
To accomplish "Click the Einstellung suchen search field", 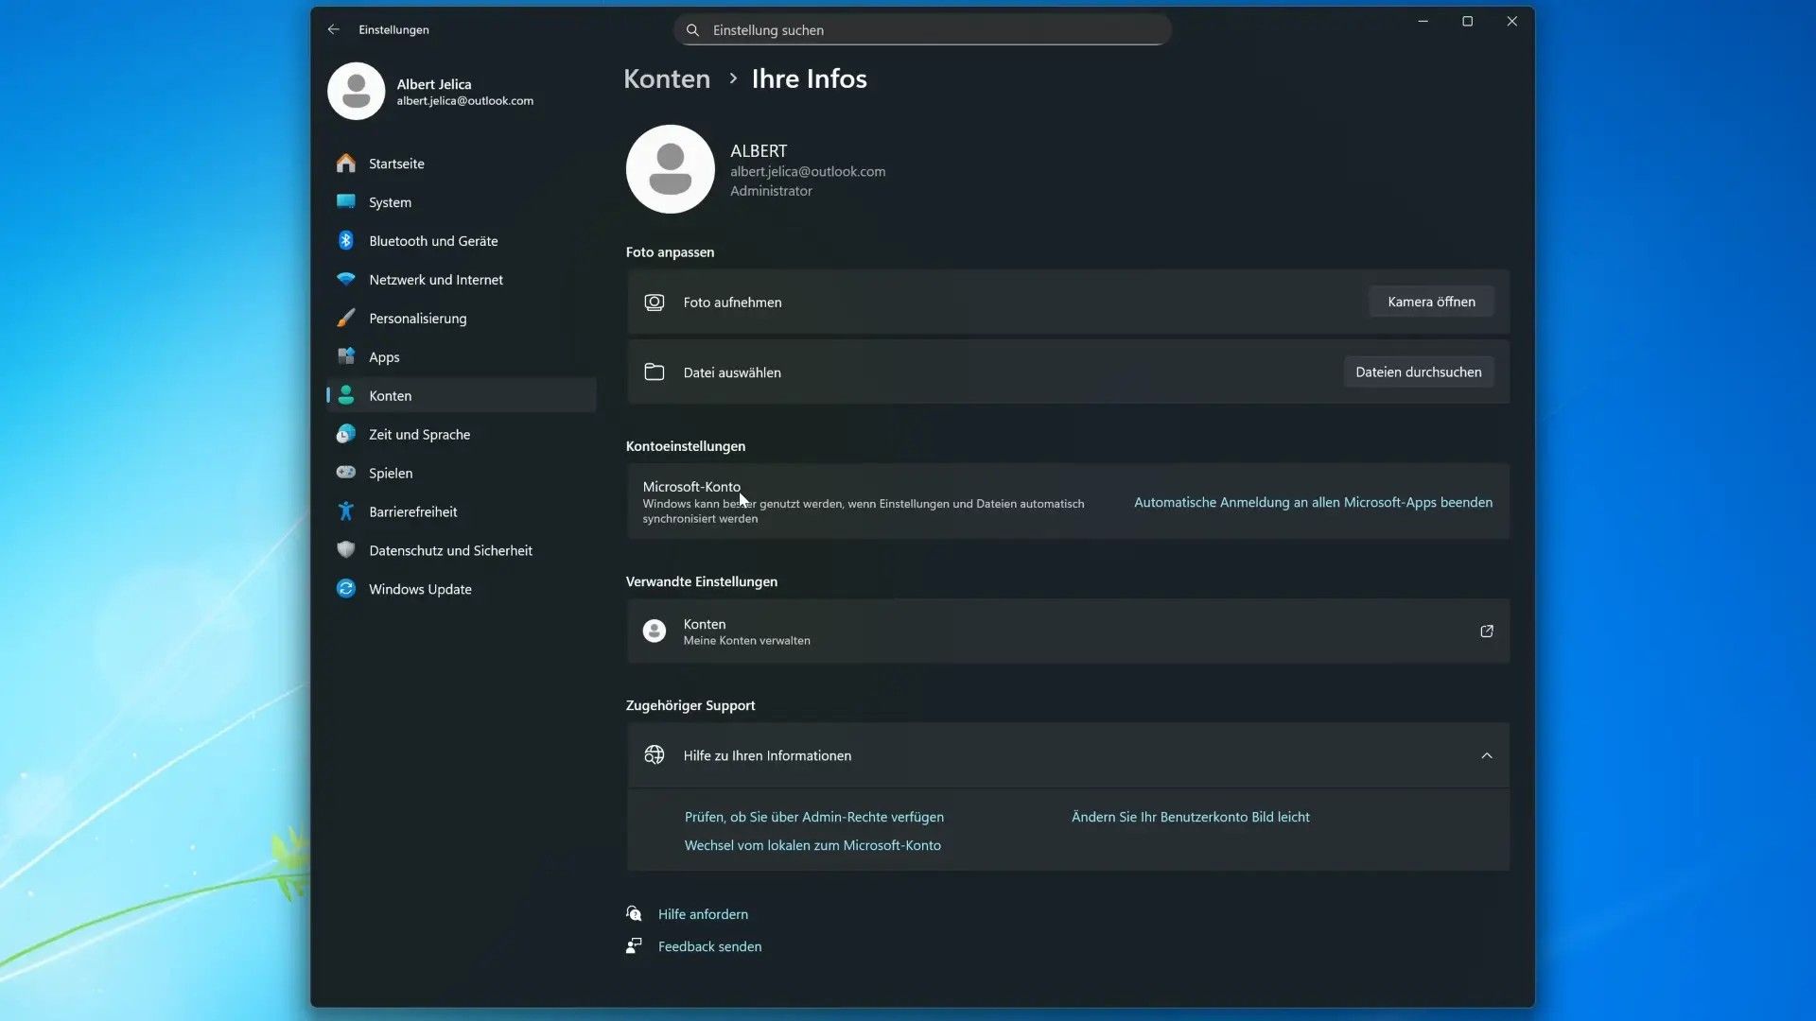I will click(922, 30).
